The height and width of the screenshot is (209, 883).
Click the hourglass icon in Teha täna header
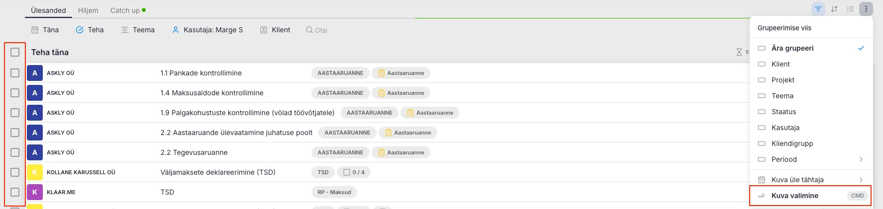coord(739,52)
